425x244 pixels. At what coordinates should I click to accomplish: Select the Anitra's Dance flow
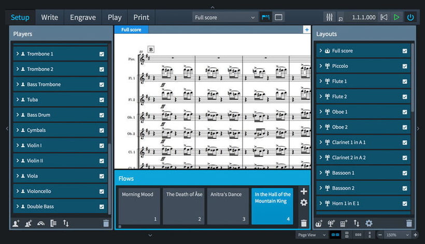click(x=228, y=206)
